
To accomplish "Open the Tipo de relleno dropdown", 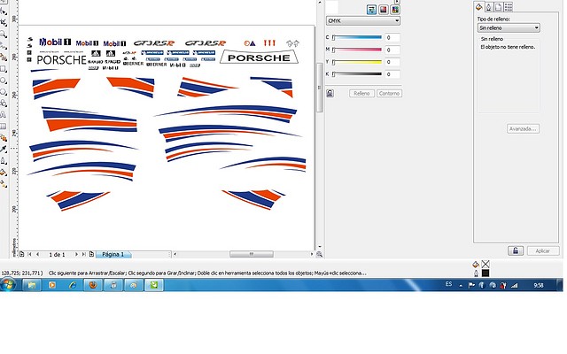I will [509, 27].
